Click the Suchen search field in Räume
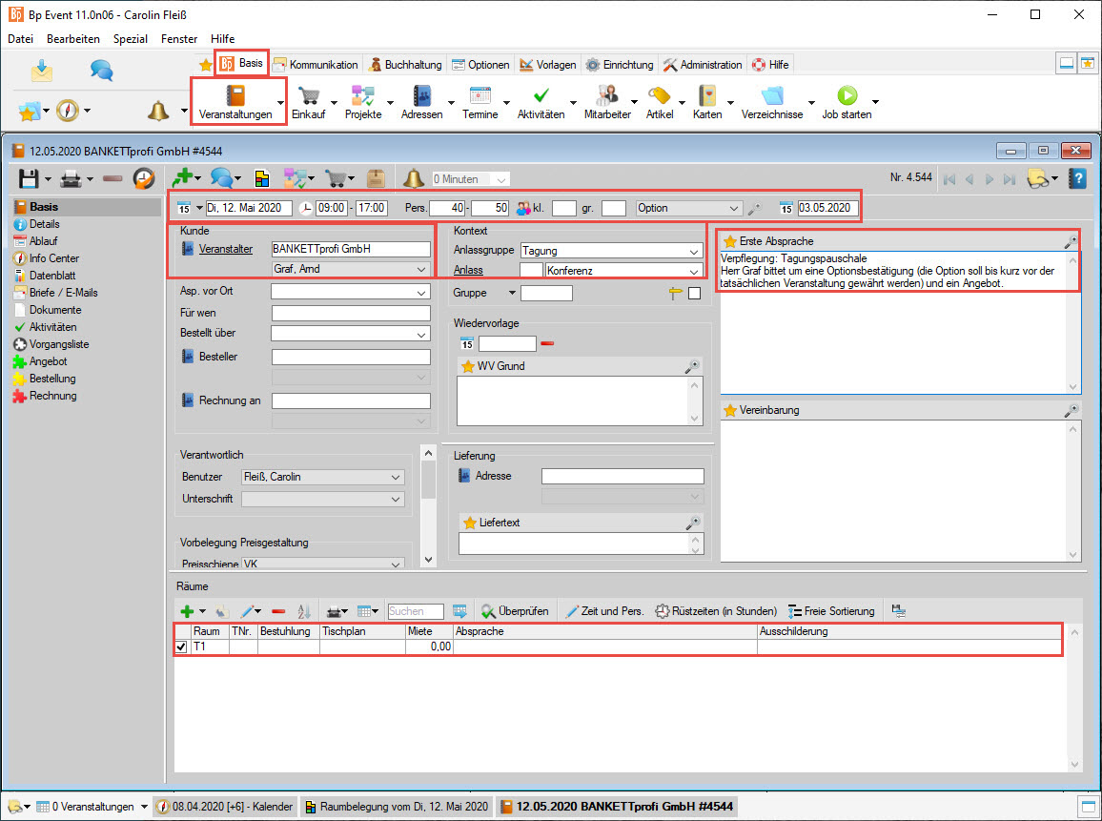1102x821 pixels. coord(416,611)
